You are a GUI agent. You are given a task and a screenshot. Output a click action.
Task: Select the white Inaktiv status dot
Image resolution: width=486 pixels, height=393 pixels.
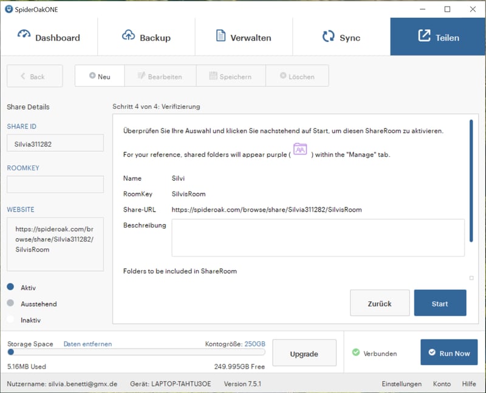click(10, 319)
